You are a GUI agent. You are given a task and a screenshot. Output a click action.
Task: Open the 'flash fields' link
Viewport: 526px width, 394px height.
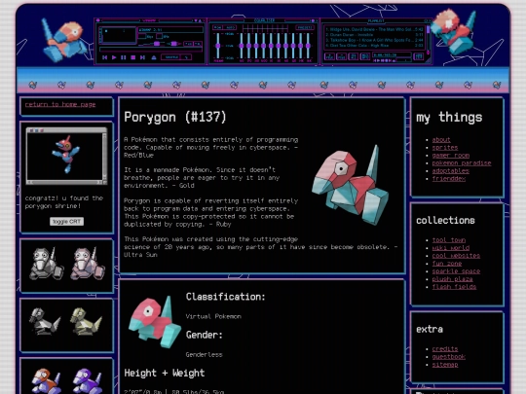point(454,287)
